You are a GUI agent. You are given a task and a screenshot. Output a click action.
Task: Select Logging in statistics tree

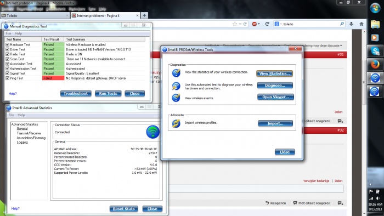point(22,143)
